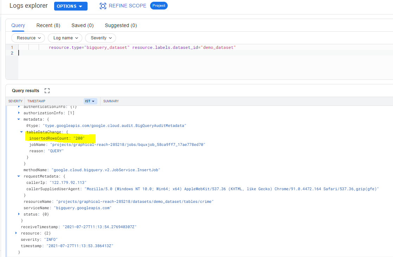This screenshot has height=257, width=393.
Task: Open the Severity filter dropdown
Action: (x=100, y=38)
